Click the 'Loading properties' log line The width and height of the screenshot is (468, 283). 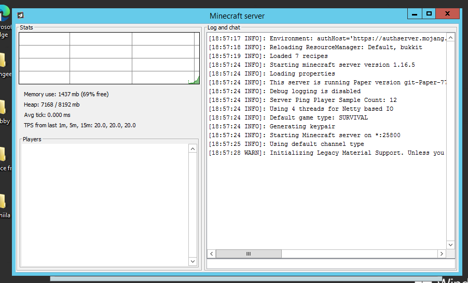pos(272,73)
